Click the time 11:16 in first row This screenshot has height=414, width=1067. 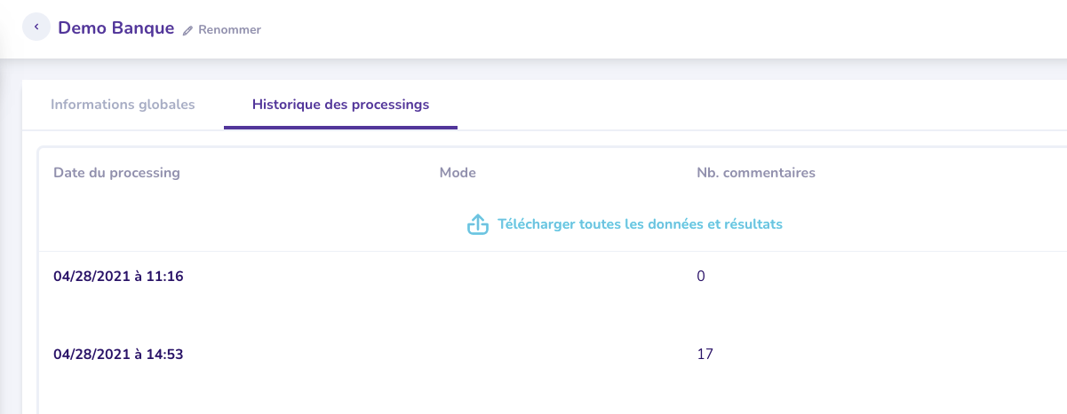coord(166,277)
